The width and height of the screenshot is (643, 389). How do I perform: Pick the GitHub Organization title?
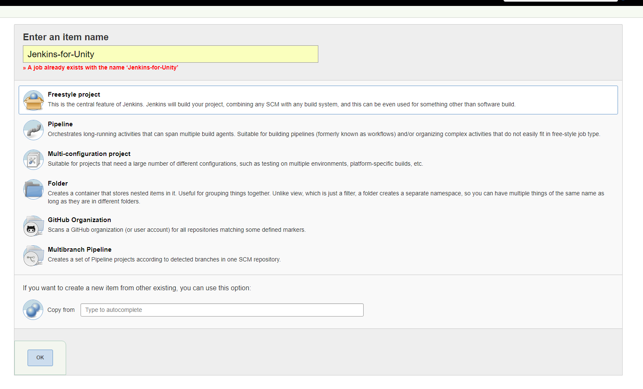(x=79, y=220)
